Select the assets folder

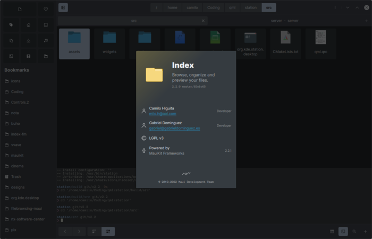(74, 44)
